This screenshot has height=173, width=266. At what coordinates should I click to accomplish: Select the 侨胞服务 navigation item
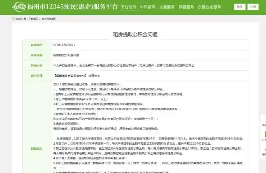(186, 7)
